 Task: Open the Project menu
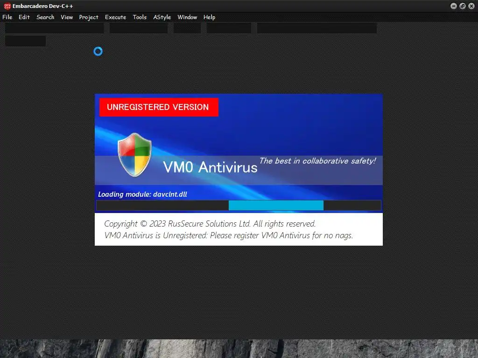coord(89,17)
